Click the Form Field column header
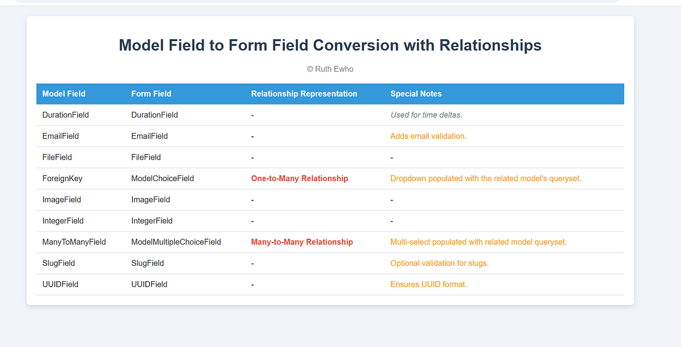Screen dimensions: 681x347 (150, 94)
